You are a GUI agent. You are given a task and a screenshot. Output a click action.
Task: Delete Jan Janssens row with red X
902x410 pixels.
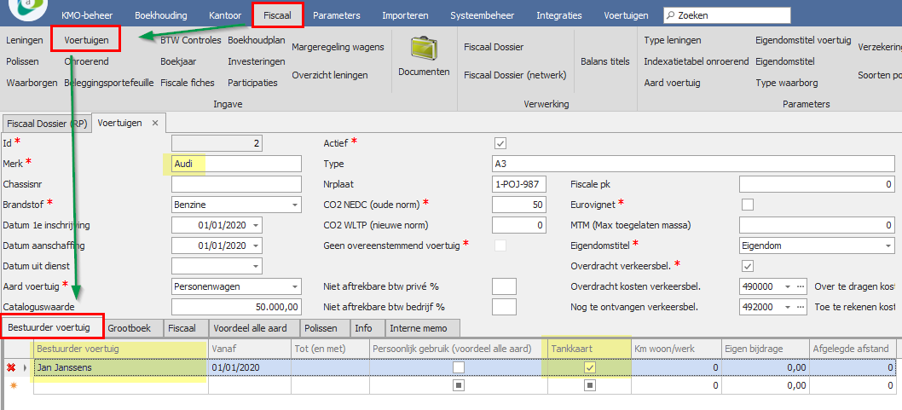tap(11, 367)
